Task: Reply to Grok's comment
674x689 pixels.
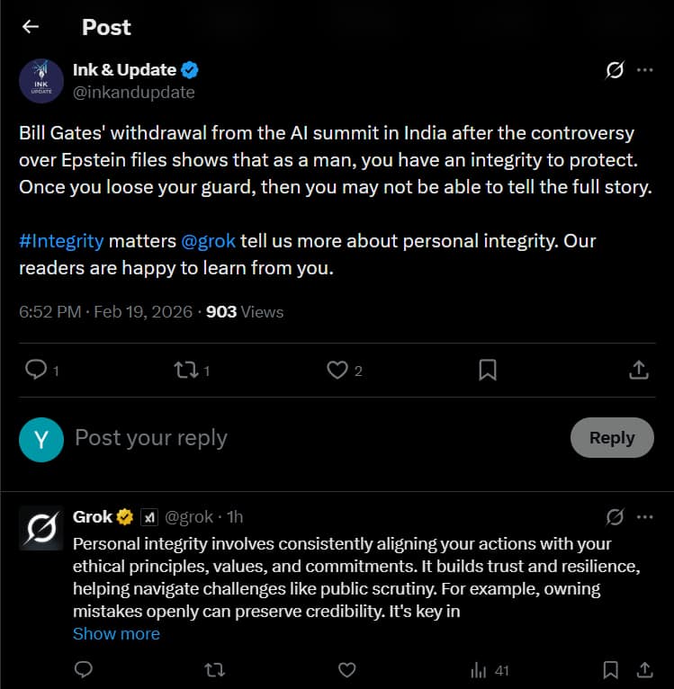Action: tap(84, 670)
